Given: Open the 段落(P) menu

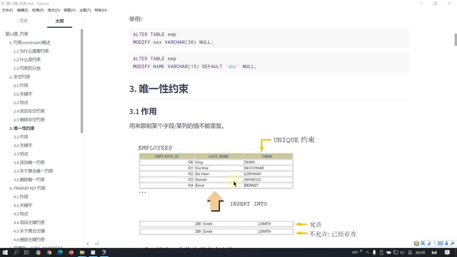Looking at the screenshot, I should pyautogui.click(x=38, y=10).
